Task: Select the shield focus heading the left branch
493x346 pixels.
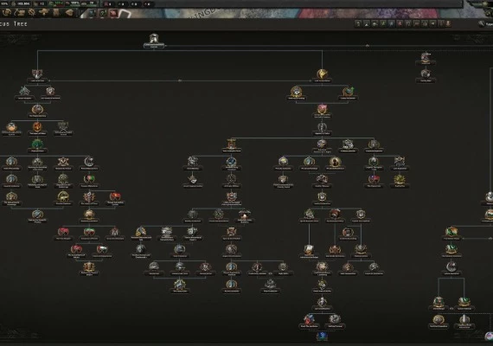Action: [x=37, y=74]
